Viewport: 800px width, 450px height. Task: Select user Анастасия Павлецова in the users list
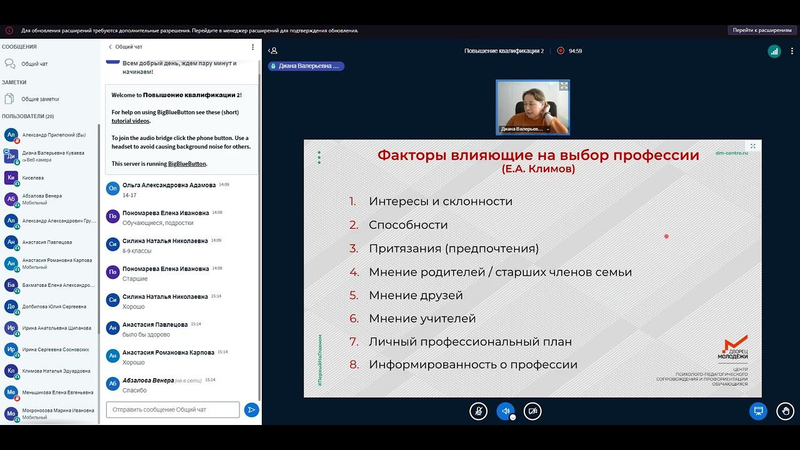pos(50,242)
